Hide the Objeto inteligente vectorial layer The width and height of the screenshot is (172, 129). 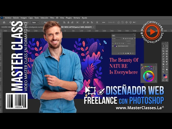click(113, 46)
